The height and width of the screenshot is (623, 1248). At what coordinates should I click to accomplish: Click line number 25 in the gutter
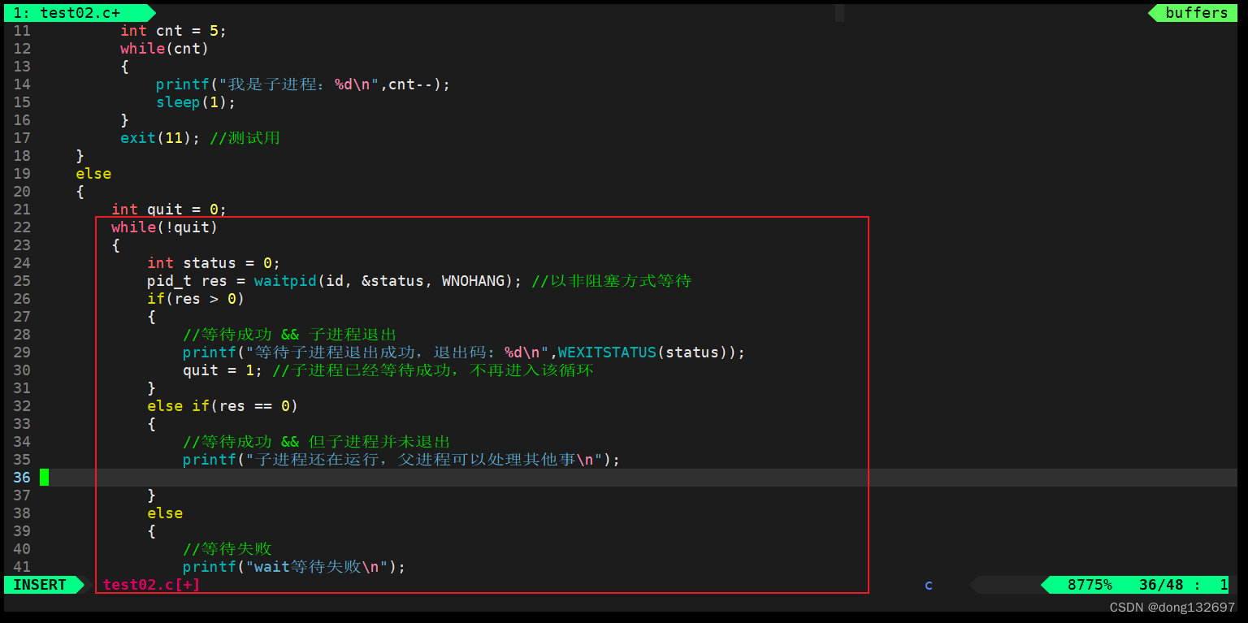(x=22, y=281)
